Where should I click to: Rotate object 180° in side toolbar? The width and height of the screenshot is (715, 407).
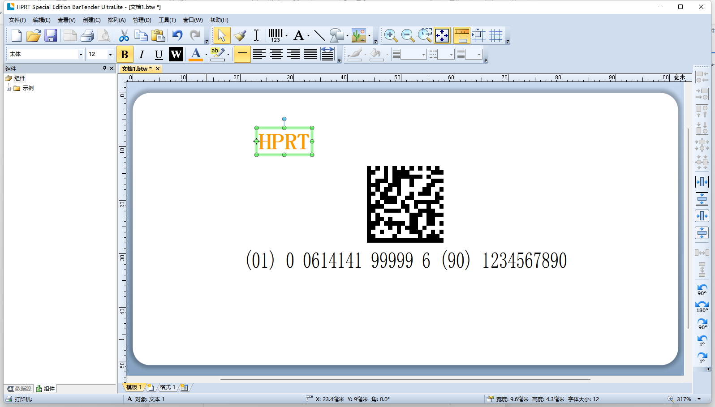coord(702,307)
